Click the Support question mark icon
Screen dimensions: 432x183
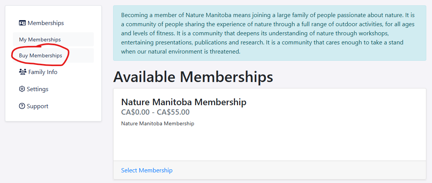point(22,106)
